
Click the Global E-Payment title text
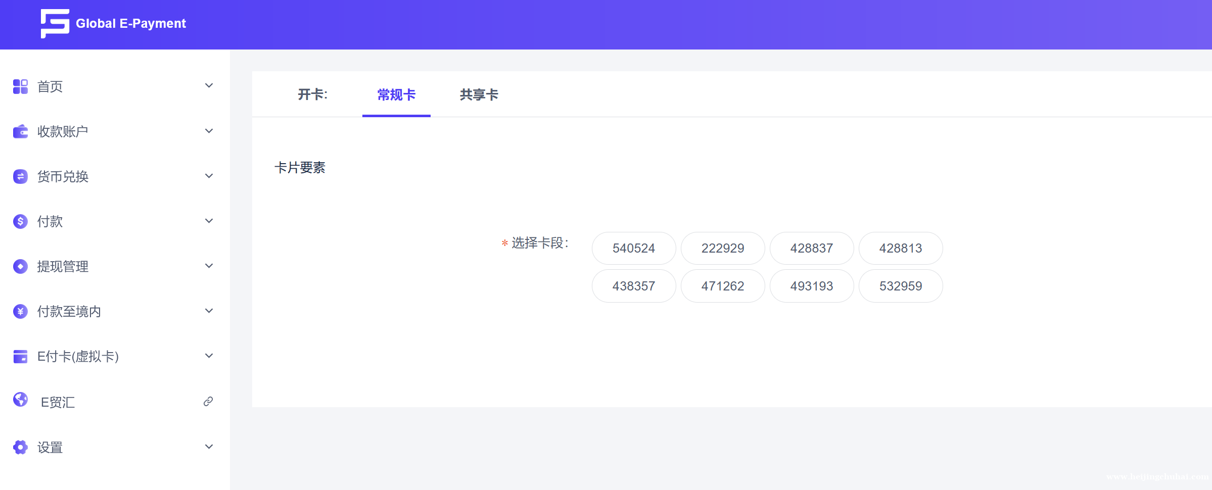[131, 24]
